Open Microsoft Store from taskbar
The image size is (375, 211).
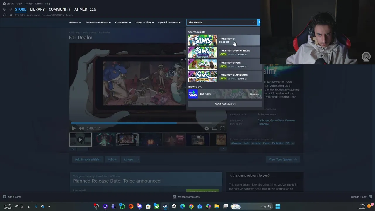(148, 206)
